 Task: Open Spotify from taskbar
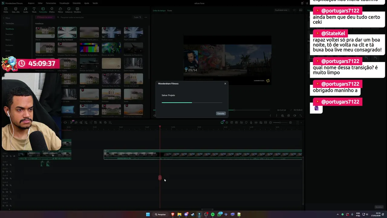click(x=213, y=214)
